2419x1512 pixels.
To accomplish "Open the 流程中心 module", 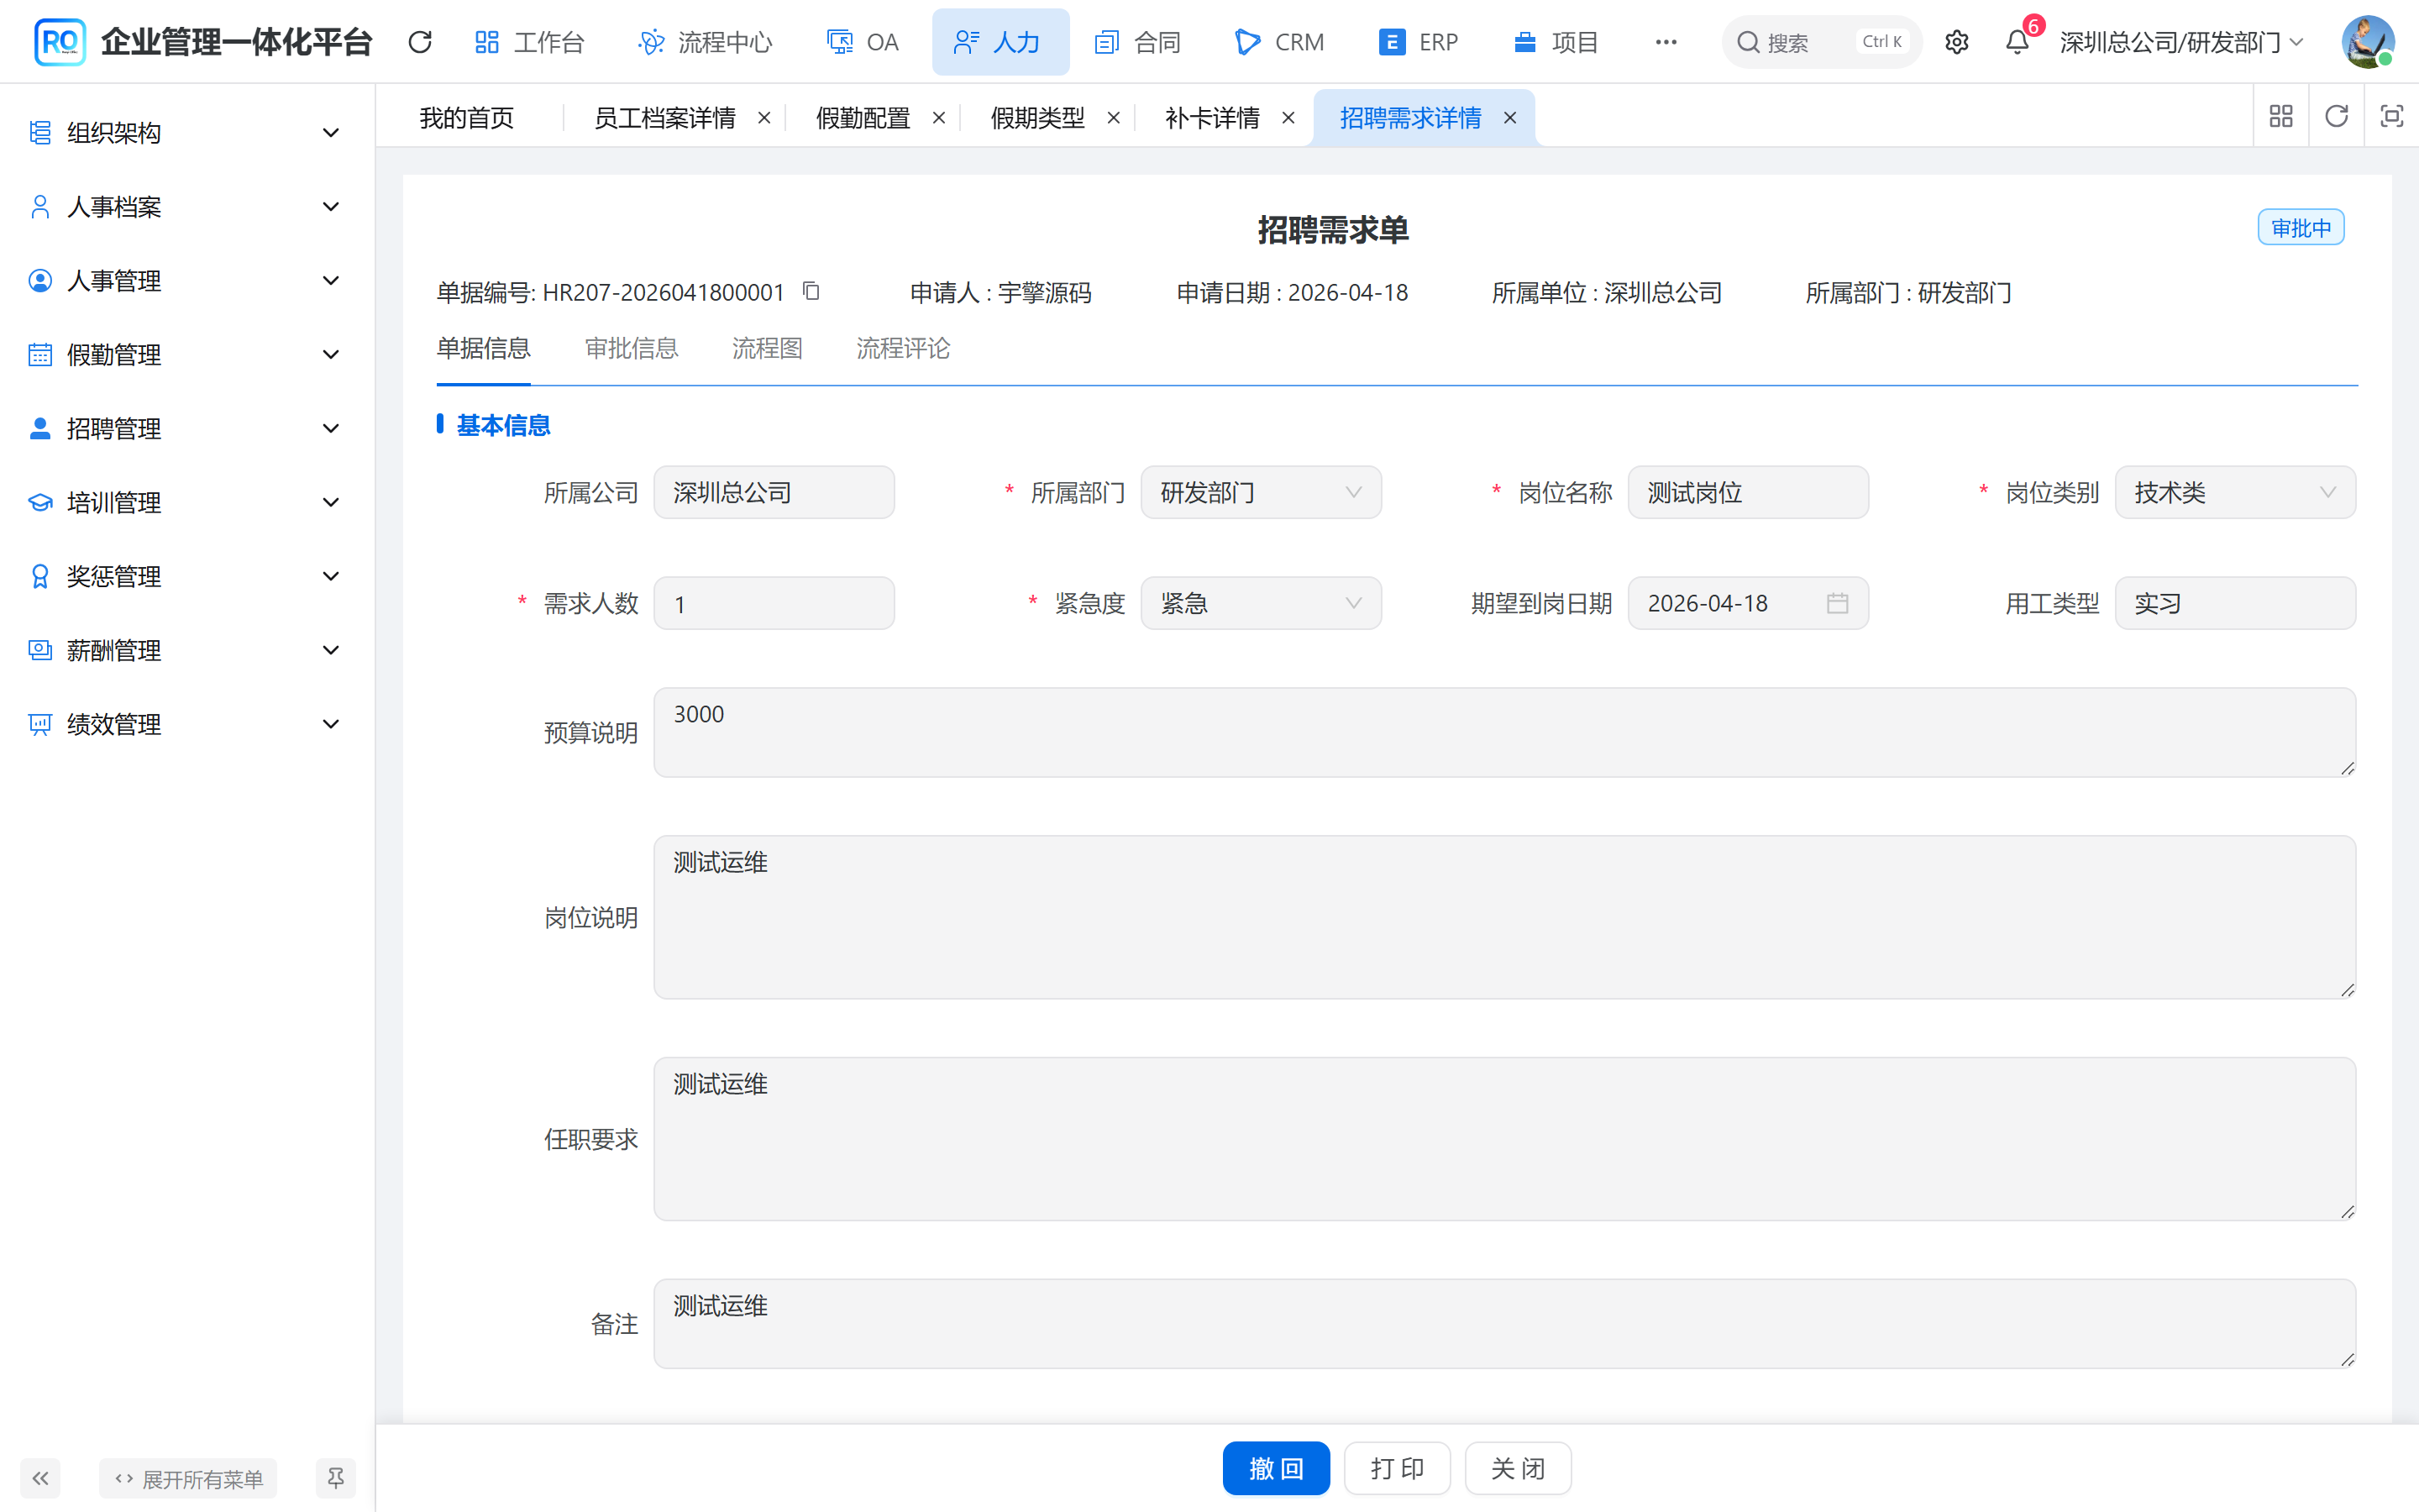I will [705, 42].
